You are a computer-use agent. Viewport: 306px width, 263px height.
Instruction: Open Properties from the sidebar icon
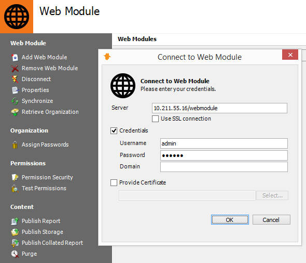[15, 90]
